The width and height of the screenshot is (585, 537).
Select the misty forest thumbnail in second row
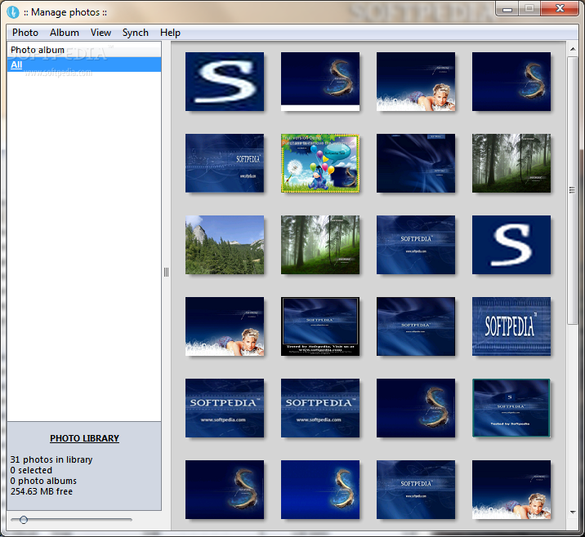[x=511, y=163]
